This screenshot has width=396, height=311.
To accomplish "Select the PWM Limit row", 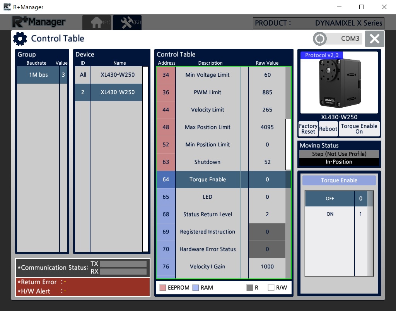I will click(221, 92).
